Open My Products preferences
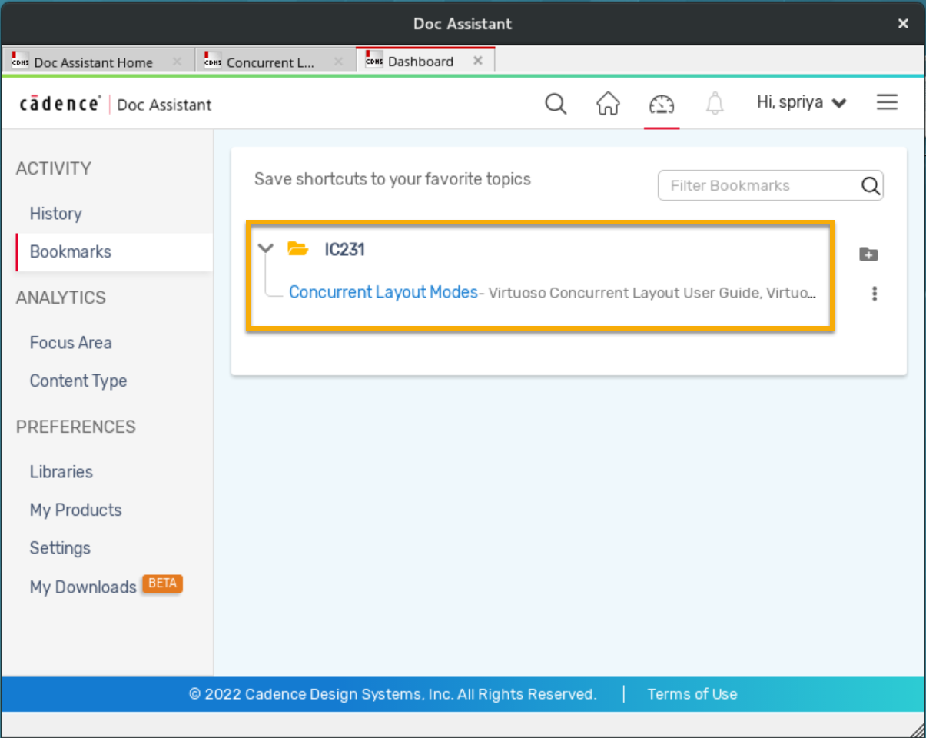 pos(75,510)
